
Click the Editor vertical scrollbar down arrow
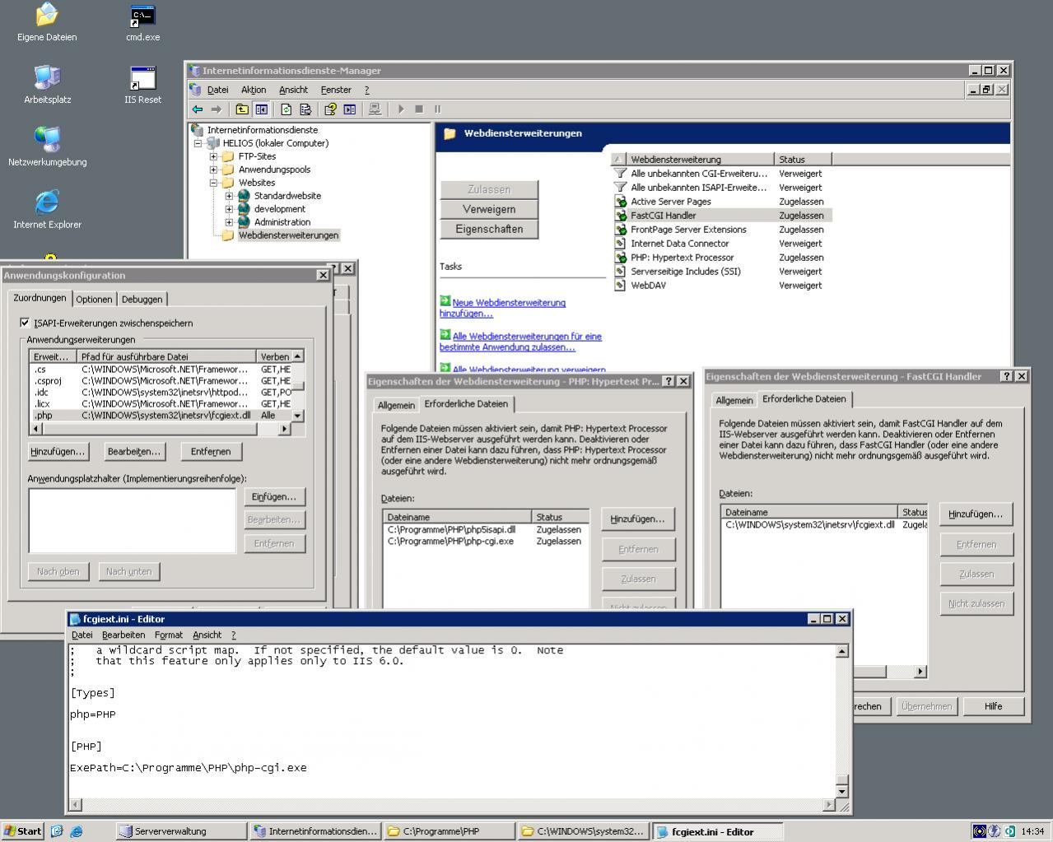tap(841, 792)
